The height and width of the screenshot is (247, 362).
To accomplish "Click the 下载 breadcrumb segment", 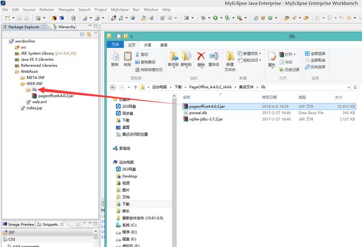I will point(178,87).
